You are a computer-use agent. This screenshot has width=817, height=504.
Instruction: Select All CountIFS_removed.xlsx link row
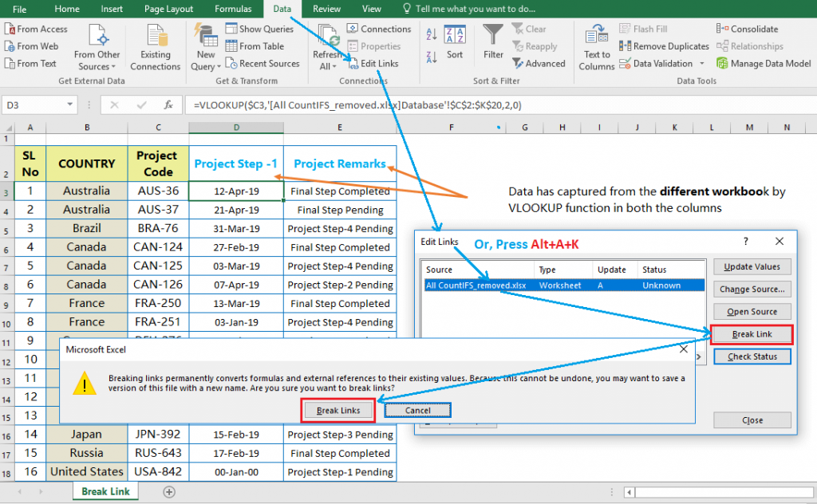[x=564, y=285]
